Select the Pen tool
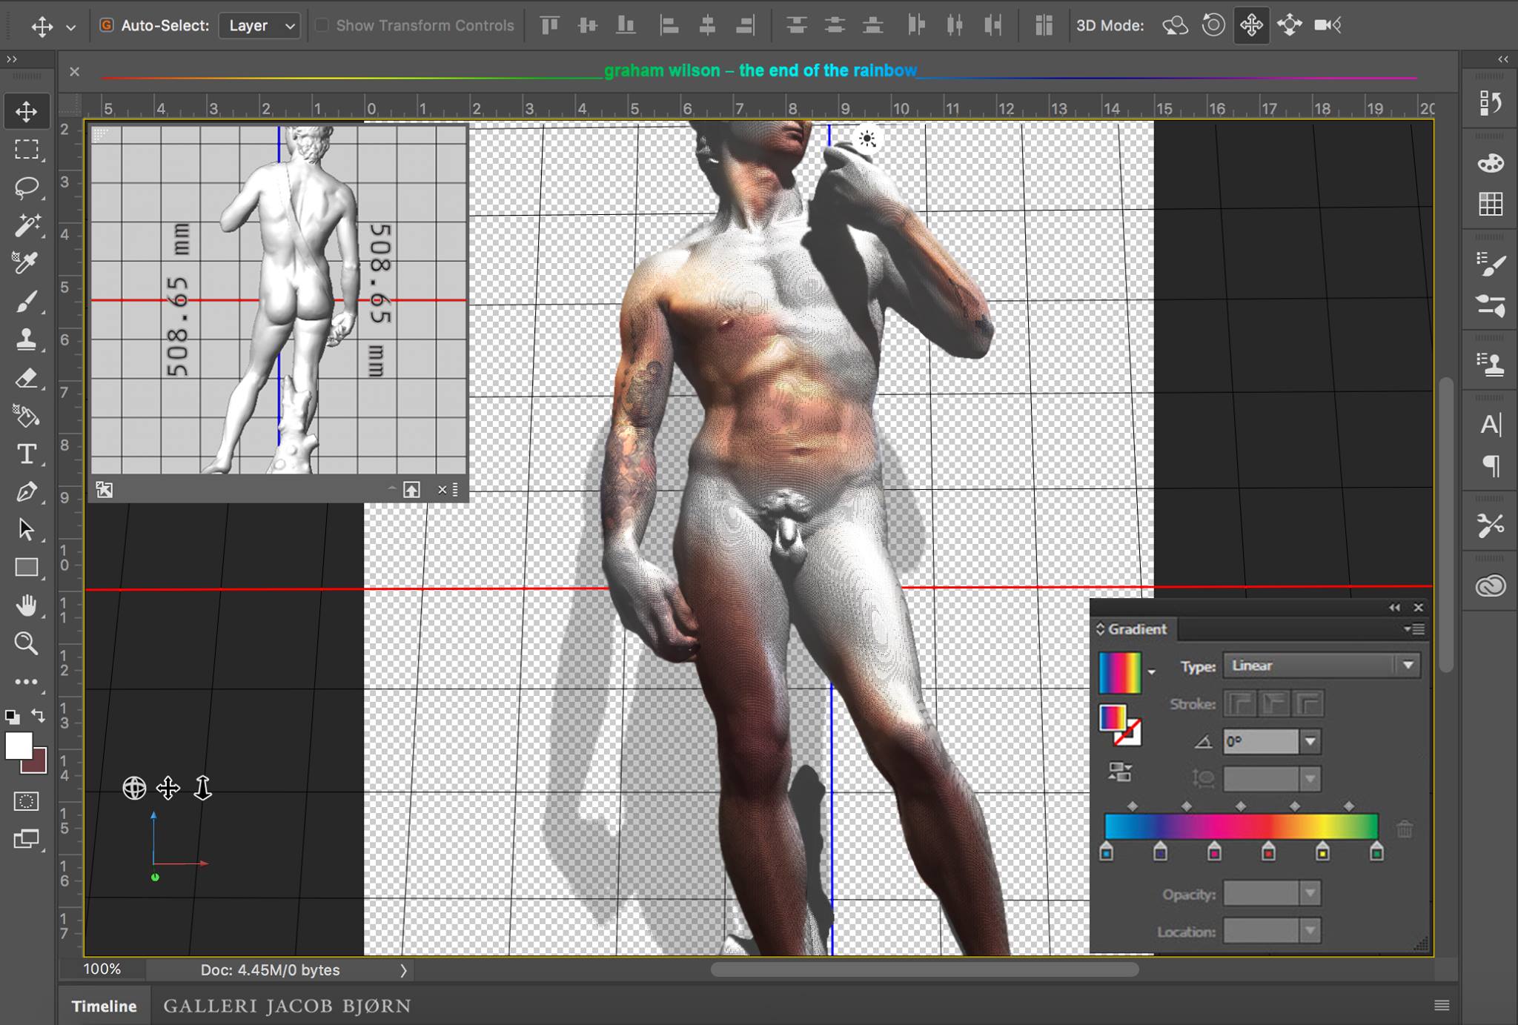The height and width of the screenshot is (1025, 1518). click(x=27, y=491)
